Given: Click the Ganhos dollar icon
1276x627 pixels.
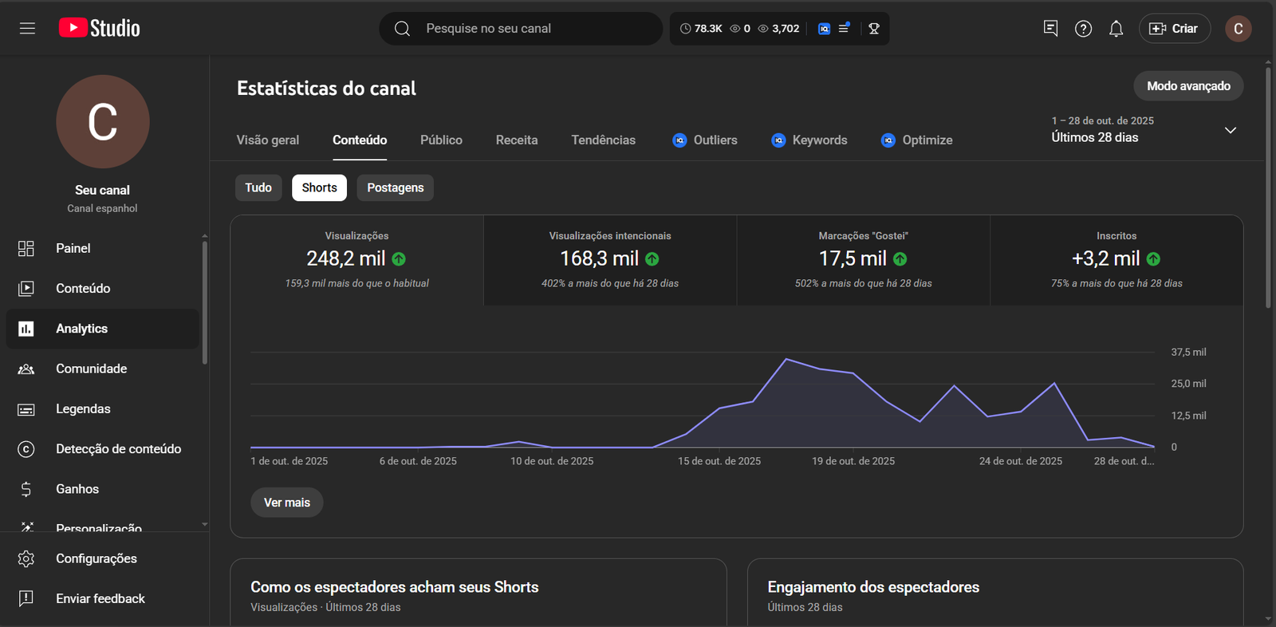Looking at the screenshot, I should (26, 489).
